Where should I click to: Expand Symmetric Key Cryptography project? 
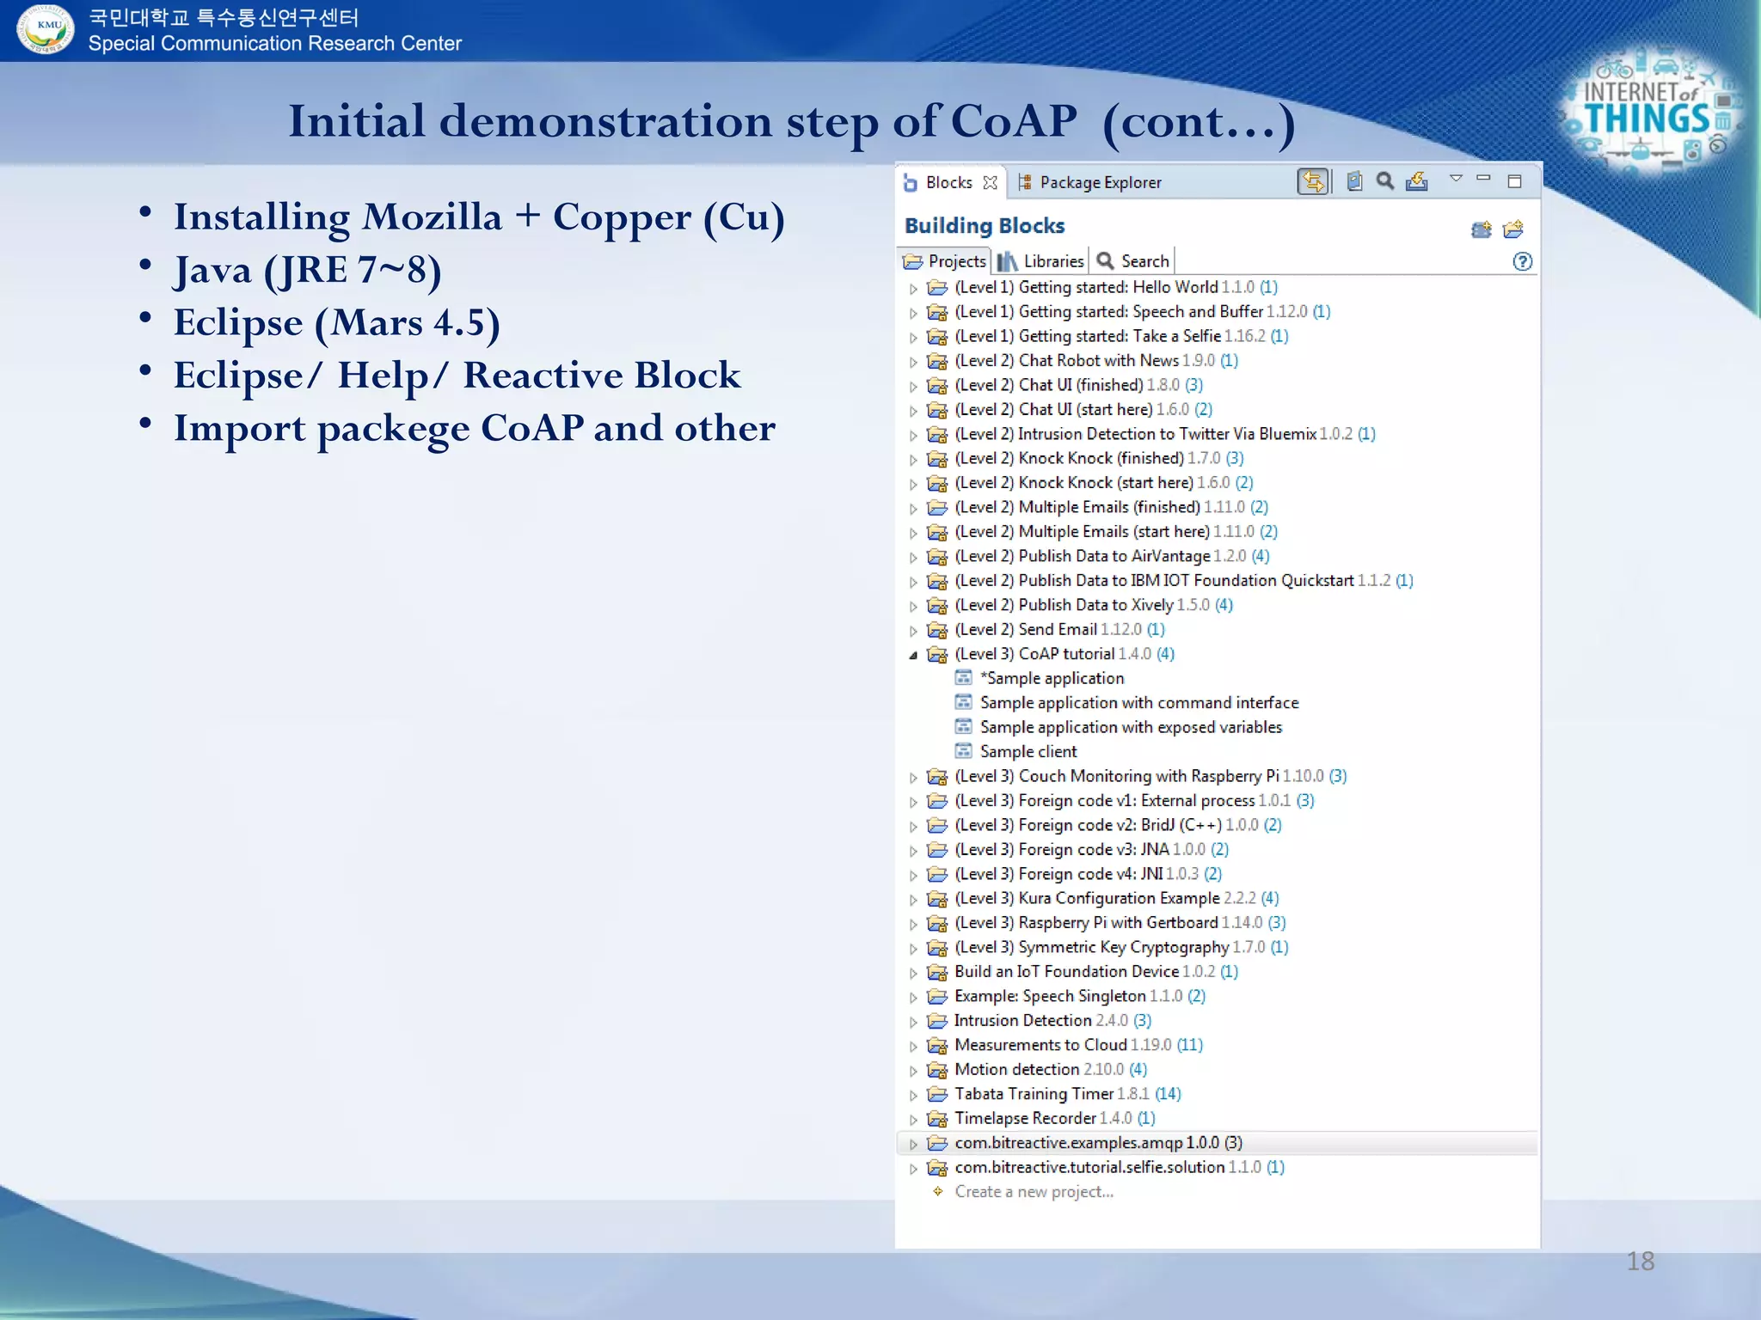click(x=913, y=948)
